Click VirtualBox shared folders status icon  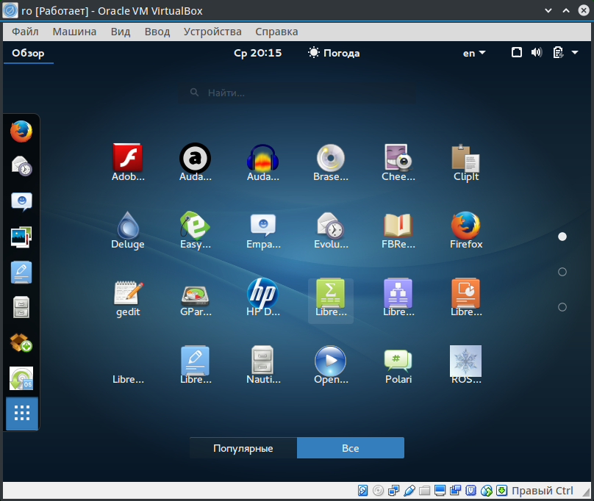425,491
